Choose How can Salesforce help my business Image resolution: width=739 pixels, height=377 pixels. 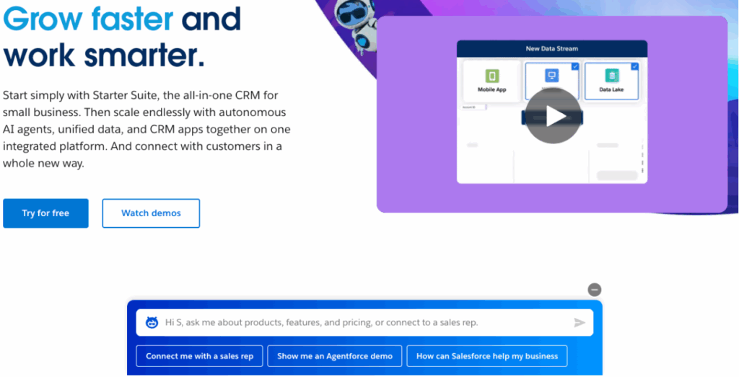487,356
